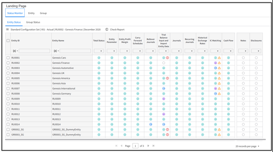Switch to the Group Status tab
This screenshot has height=152, width=273.
click(x=33, y=22)
